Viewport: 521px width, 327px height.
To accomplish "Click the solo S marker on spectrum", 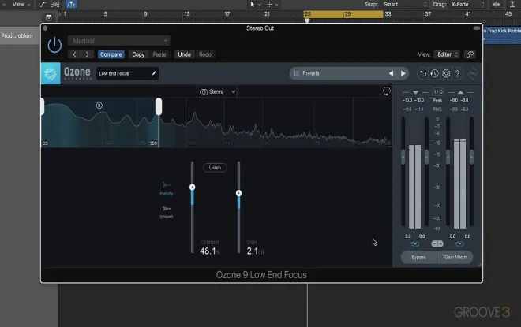I will pos(99,106).
